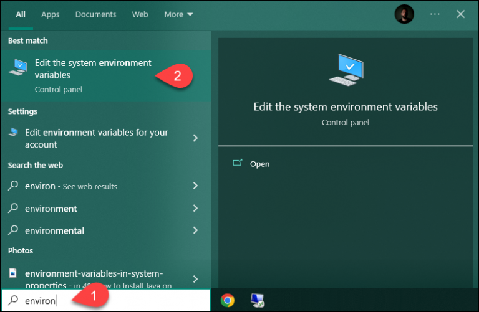
Task: Open 'Edit the system environment variables' result
Action: (105, 75)
